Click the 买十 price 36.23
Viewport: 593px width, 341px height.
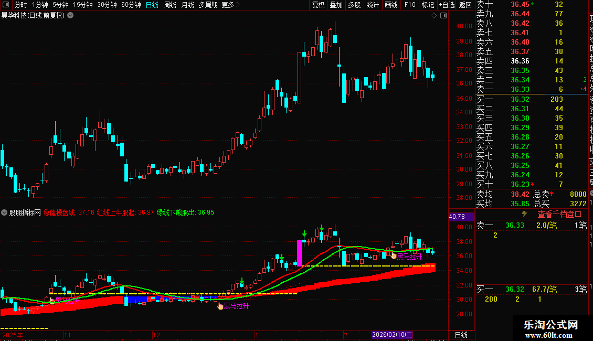click(520, 185)
